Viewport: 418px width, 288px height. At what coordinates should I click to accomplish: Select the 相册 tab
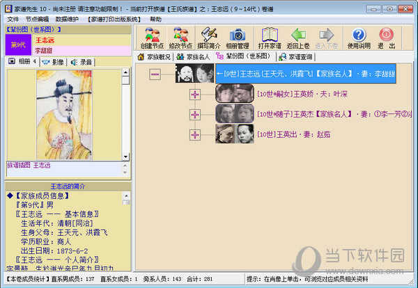click(22, 61)
